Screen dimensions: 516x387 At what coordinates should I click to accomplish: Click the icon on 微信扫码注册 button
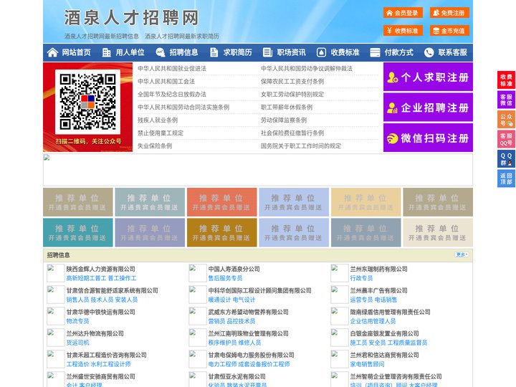(392, 138)
